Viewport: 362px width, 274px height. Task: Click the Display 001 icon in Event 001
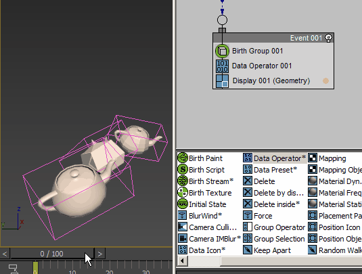(222, 81)
